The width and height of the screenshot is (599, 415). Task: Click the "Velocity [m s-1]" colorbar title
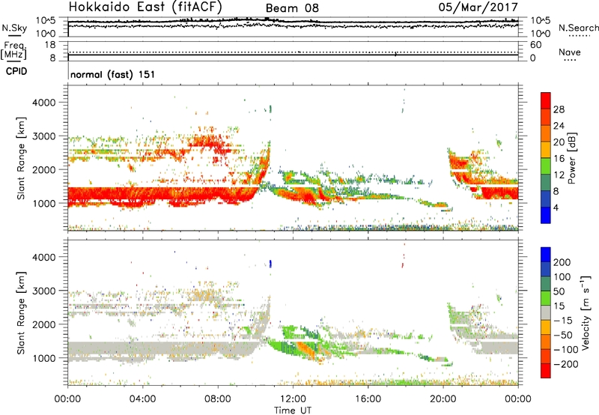[586, 312]
